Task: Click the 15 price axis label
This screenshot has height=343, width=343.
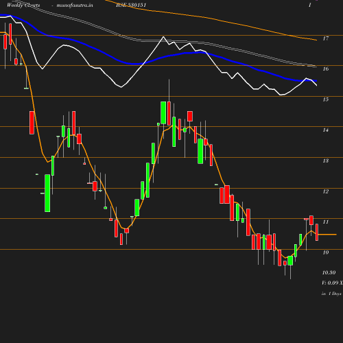Action: pyautogui.click(x=326, y=99)
